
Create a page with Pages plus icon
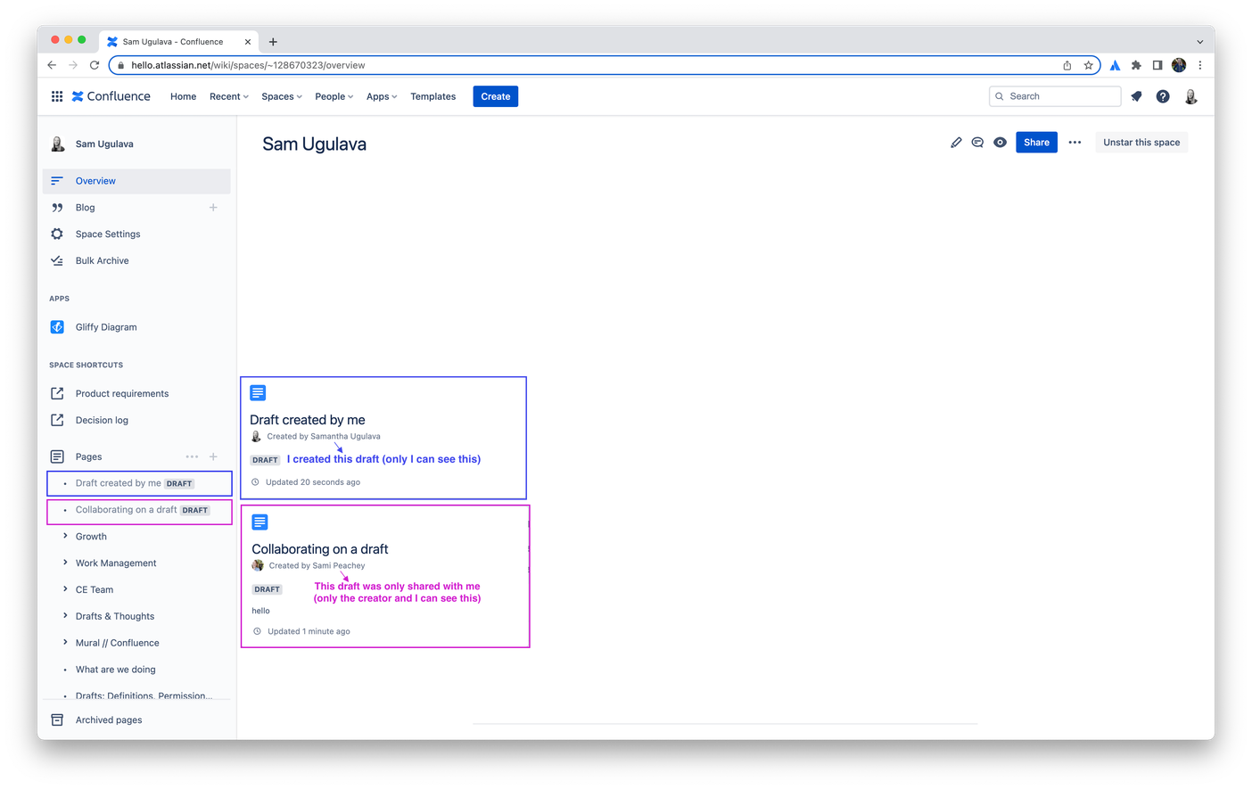(x=213, y=456)
